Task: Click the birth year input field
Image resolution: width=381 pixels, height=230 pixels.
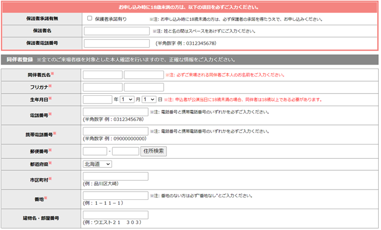Action: click(x=97, y=100)
